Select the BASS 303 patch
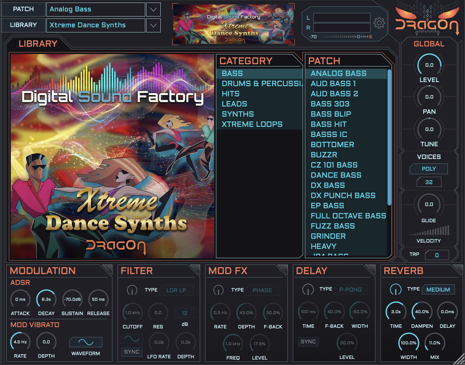This screenshot has height=365, width=465. [346, 104]
